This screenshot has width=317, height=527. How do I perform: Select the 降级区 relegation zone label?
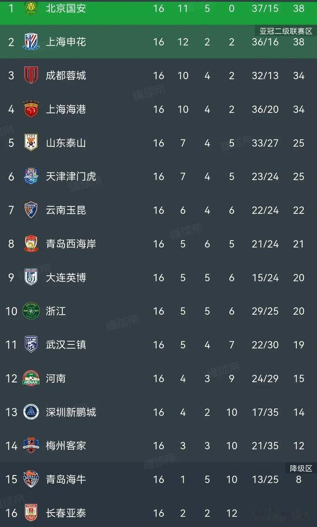point(301,468)
